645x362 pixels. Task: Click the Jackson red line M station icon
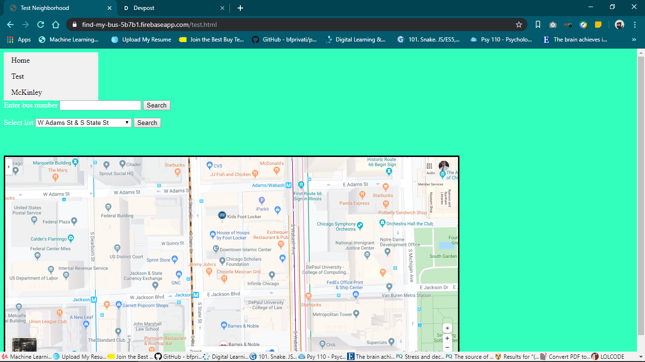click(195, 295)
